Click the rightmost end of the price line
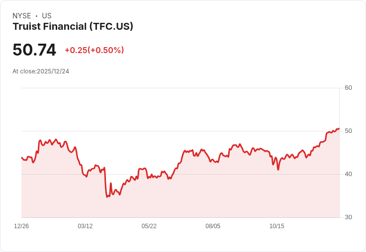This screenshot has height=252, width=366. pos(339,129)
